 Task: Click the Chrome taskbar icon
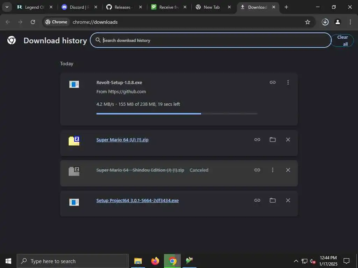coord(172,261)
